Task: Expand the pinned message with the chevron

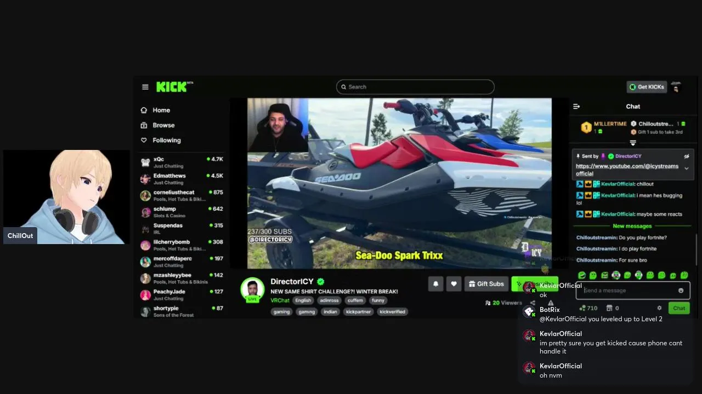Action: pyautogui.click(x=686, y=169)
